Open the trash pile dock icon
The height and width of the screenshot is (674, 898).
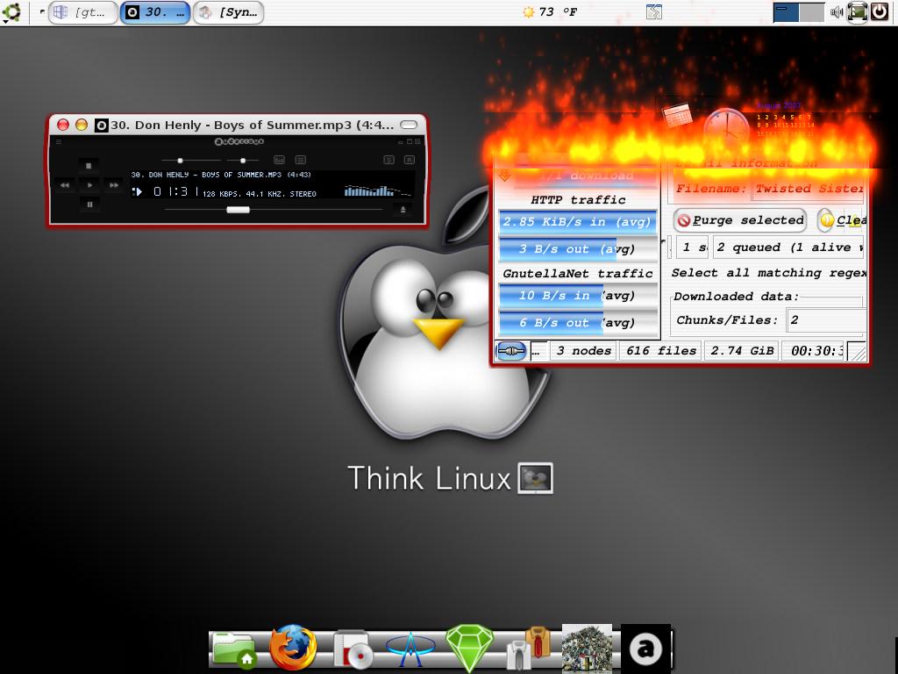pyautogui.click(x=587, y=649)
